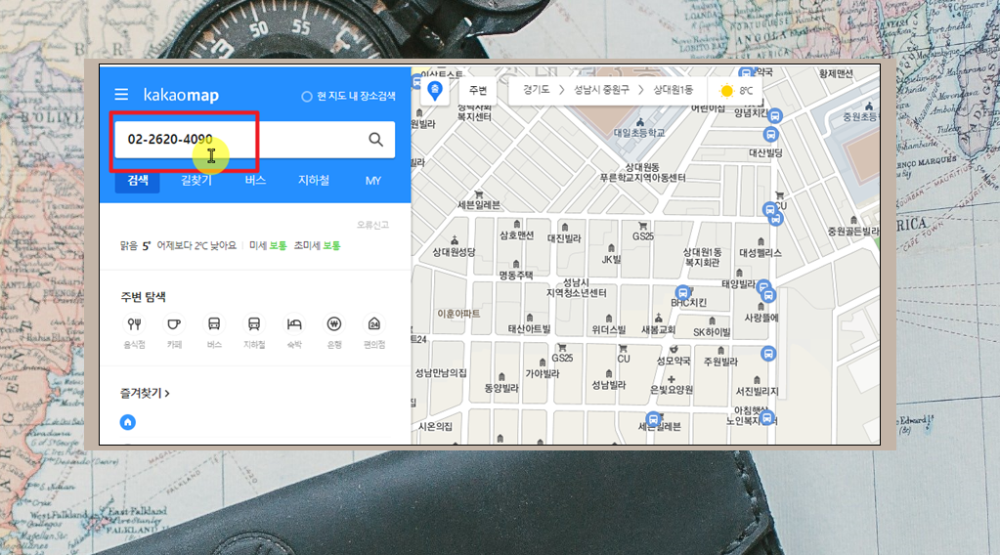Click the 8°C temperature reading
This screenshot has width=1000, height=555.
(x=746, y=91)
